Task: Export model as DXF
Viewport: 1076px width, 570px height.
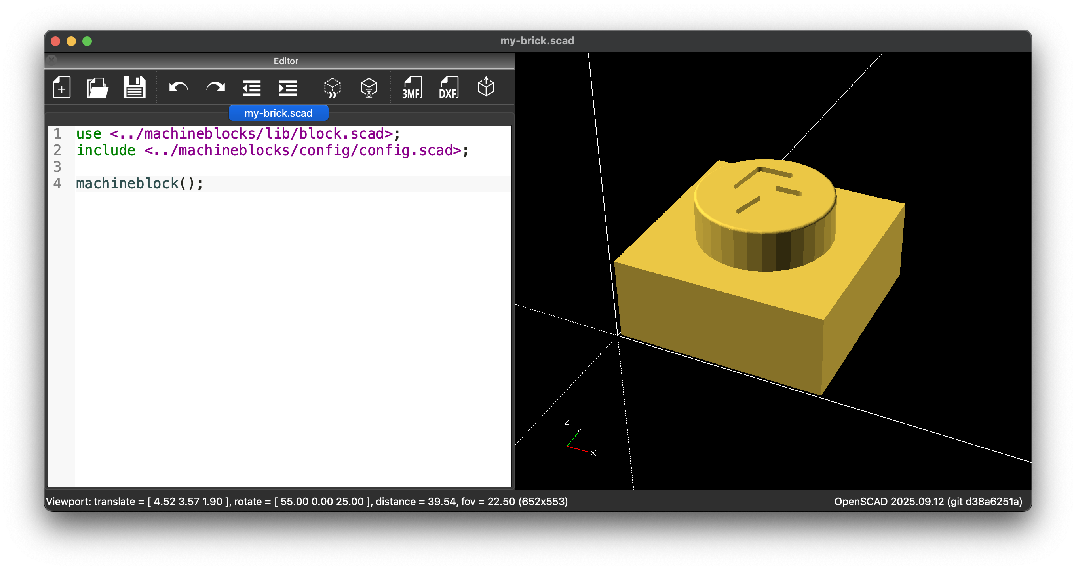Action: pyautogui.click(x=449, y=88)
